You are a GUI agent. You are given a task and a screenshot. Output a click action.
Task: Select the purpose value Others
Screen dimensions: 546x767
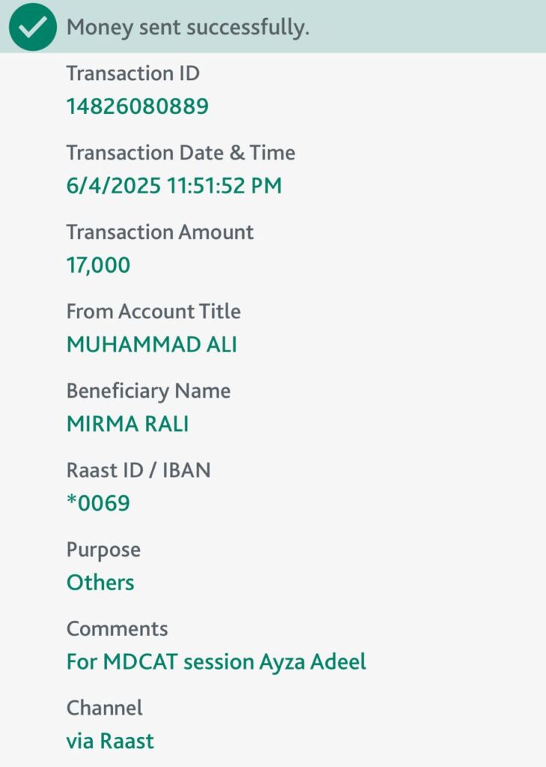(x=100, y=583)
